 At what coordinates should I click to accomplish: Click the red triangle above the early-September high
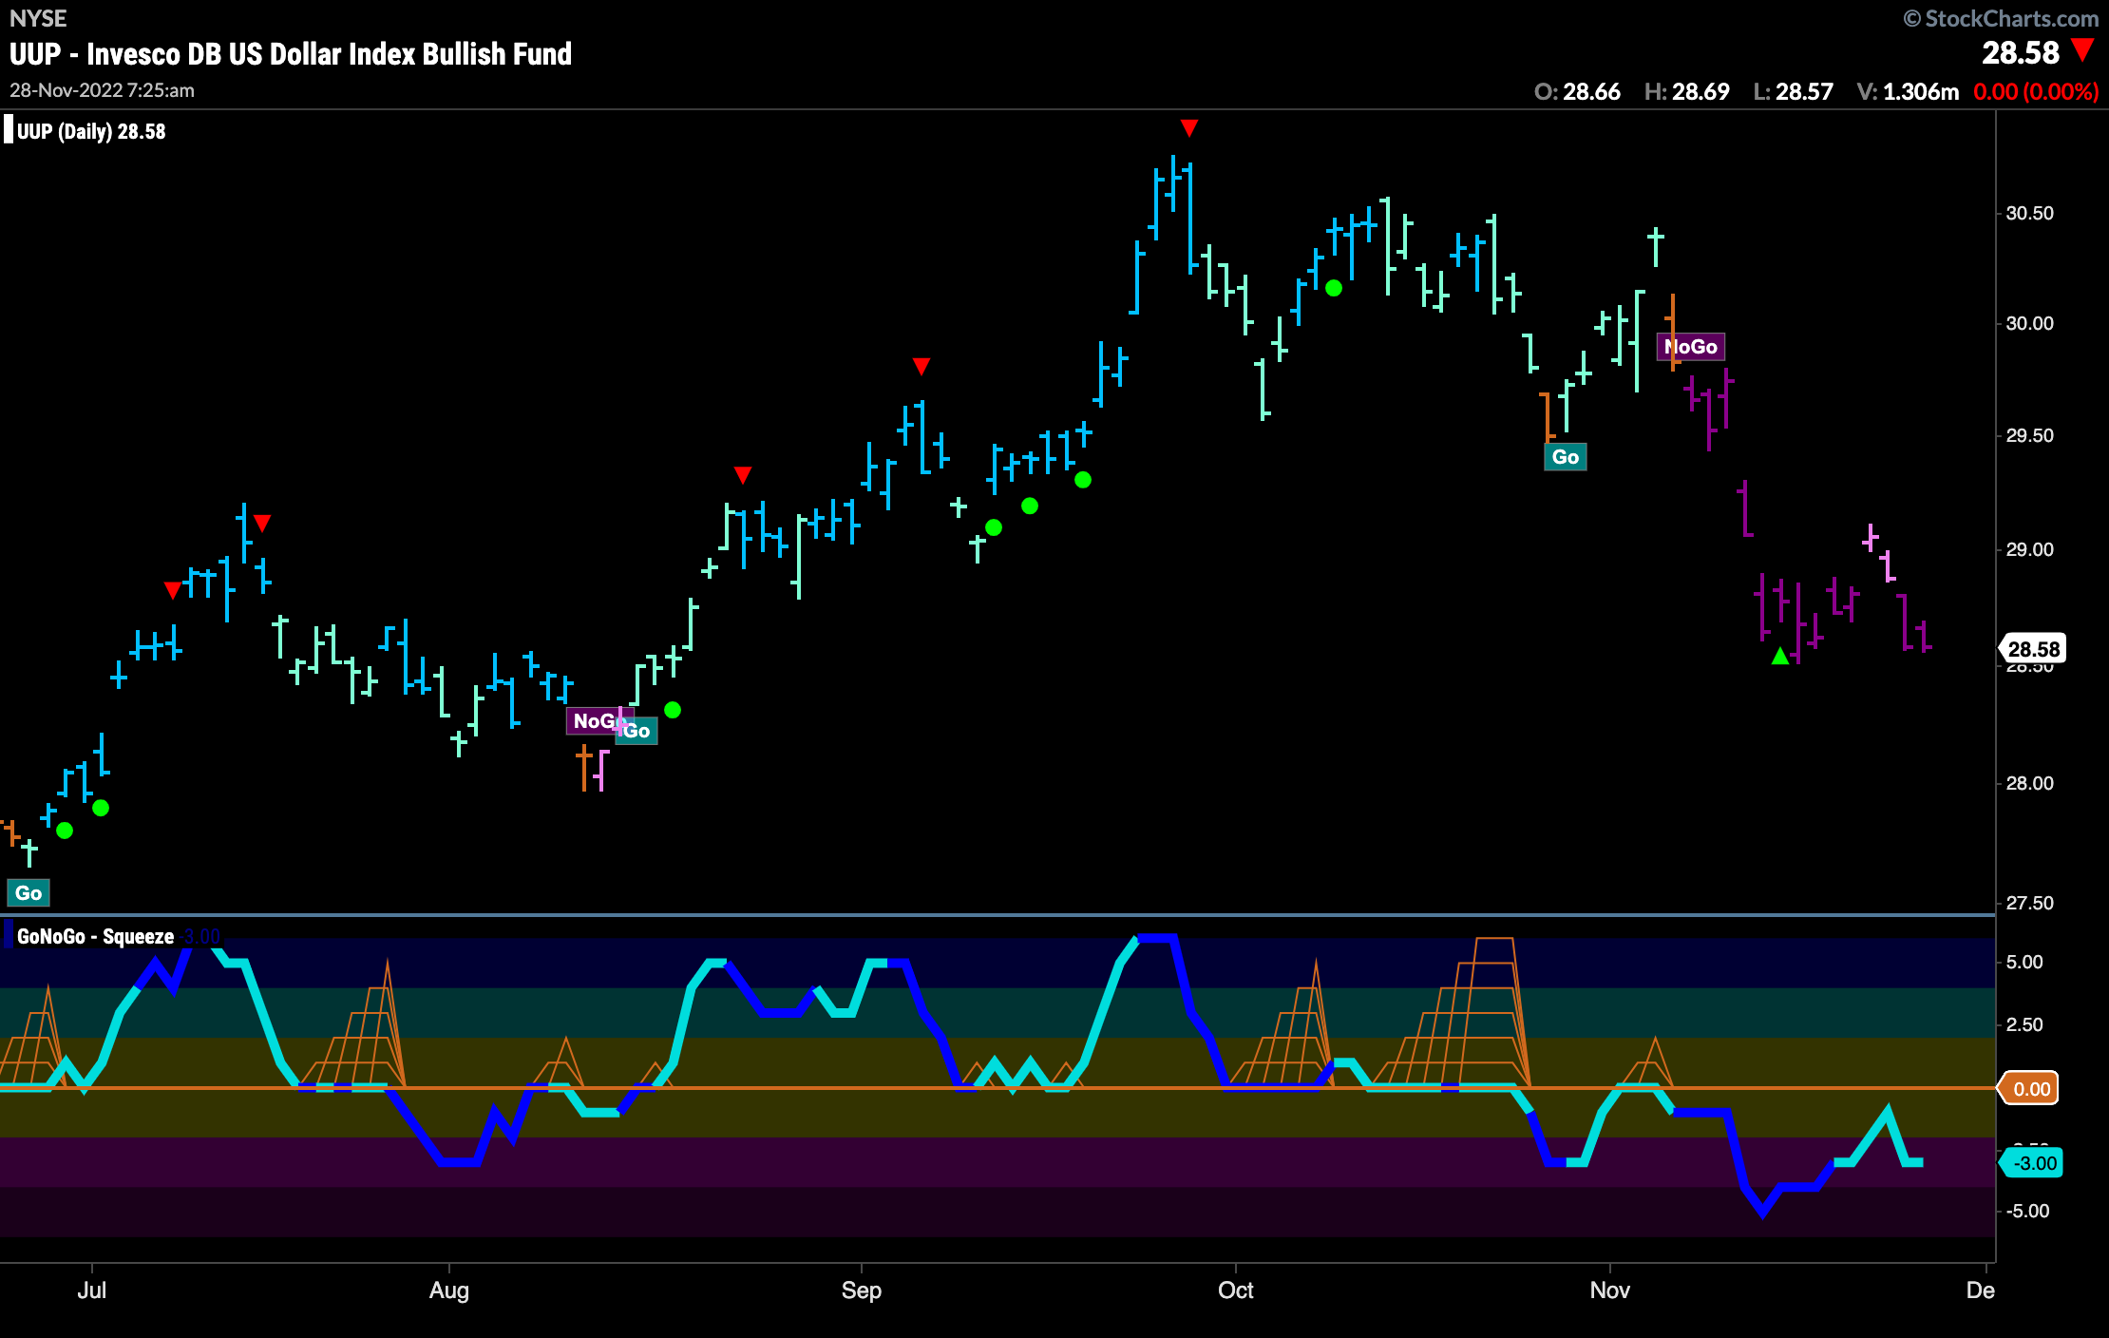[x=921, y=366]
